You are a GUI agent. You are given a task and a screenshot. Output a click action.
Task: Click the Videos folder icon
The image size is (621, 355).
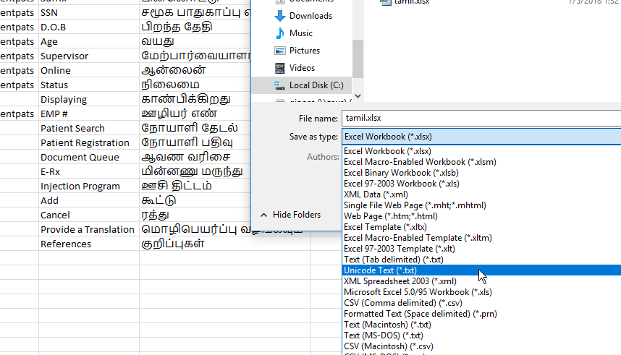click(280, 68)
